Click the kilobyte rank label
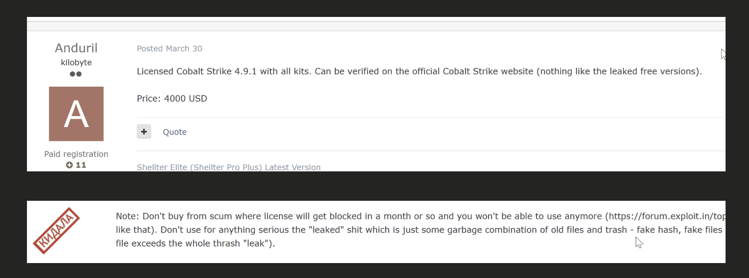The height and width of the screenshot is (278, 749). pyautogui.click(x=76, y=63)
